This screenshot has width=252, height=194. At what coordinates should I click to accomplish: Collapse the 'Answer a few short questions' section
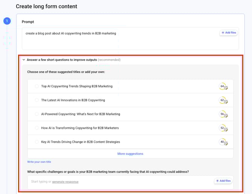pyautogui.click(x=24, y=60)
